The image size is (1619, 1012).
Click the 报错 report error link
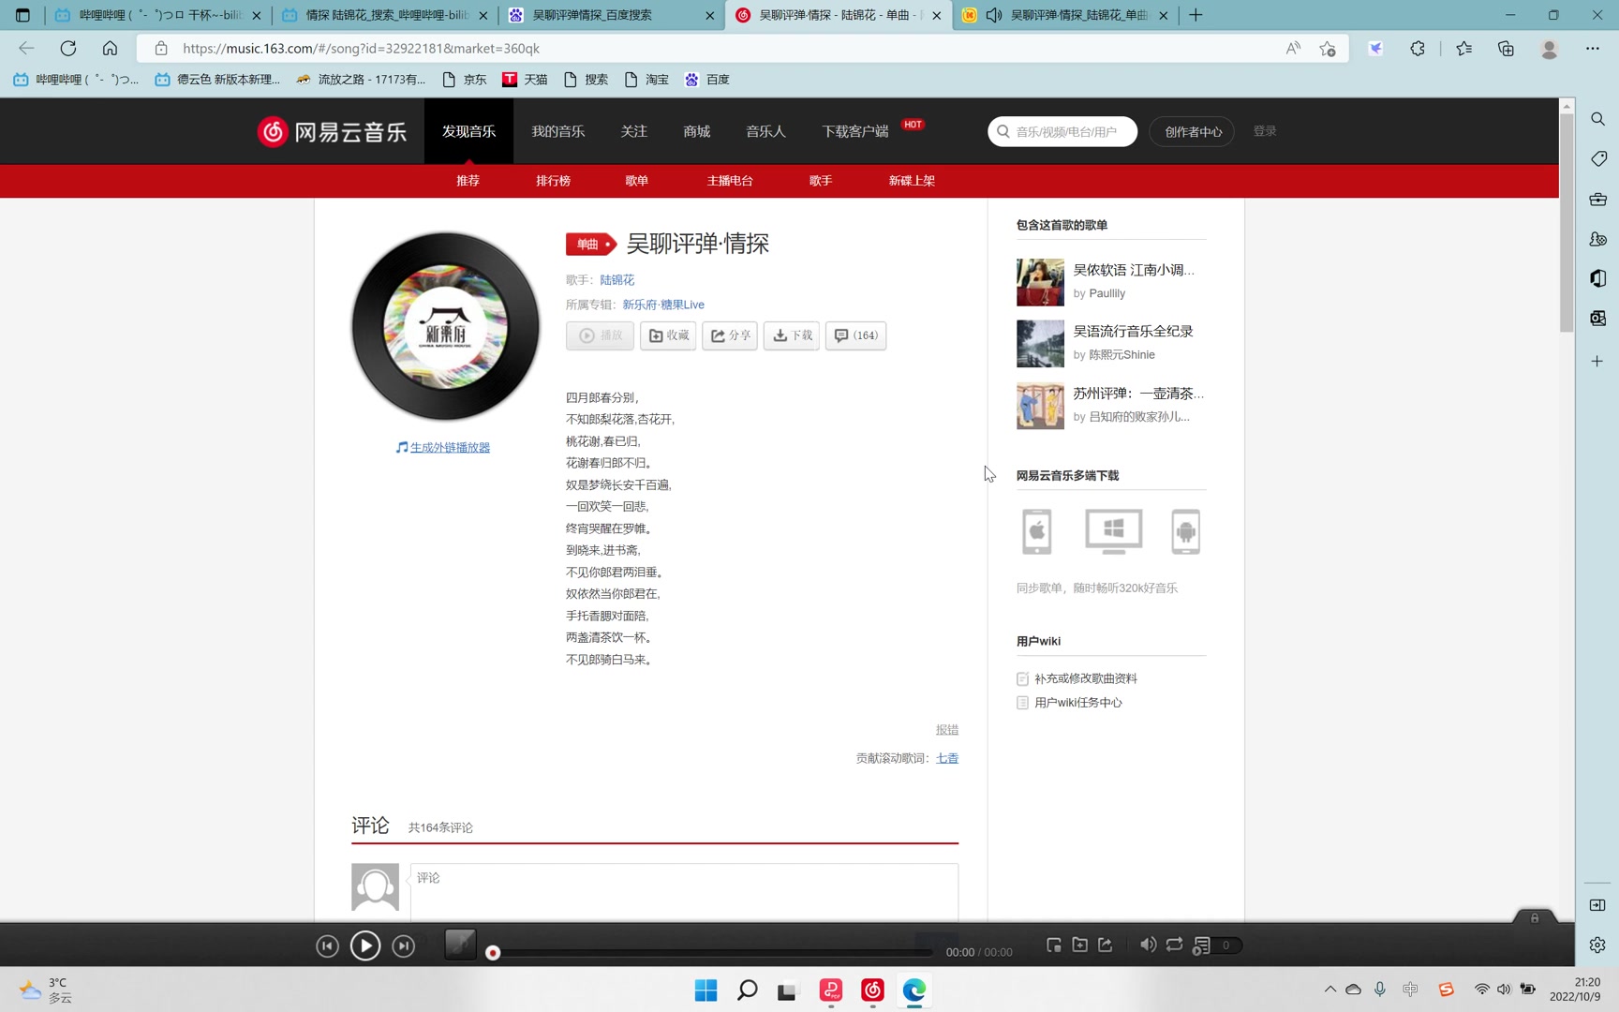(x=947, y=730)
